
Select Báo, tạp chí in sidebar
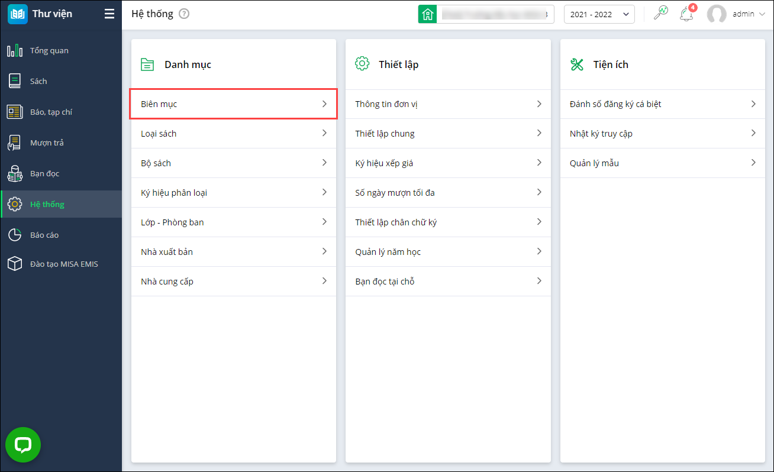[51, 112]
